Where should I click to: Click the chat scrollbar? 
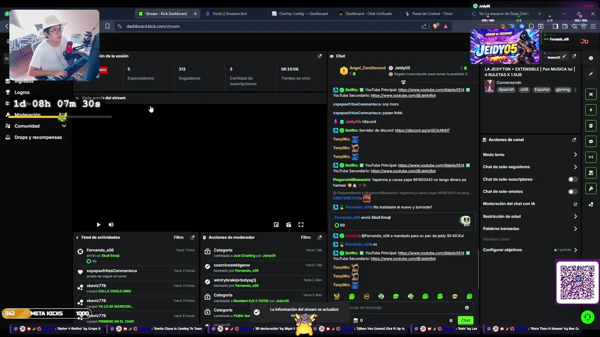pyautogui.click(x=479, y=269)
